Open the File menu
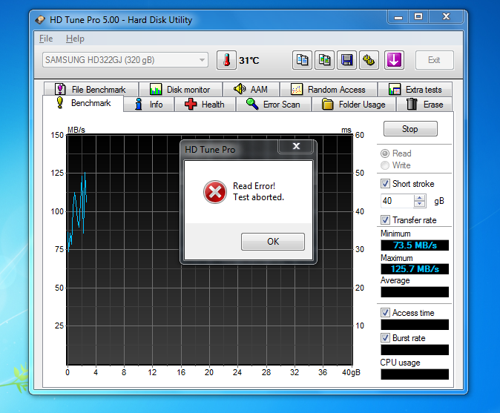This screenshot has height=413, width=500. (x=46, y=39)
